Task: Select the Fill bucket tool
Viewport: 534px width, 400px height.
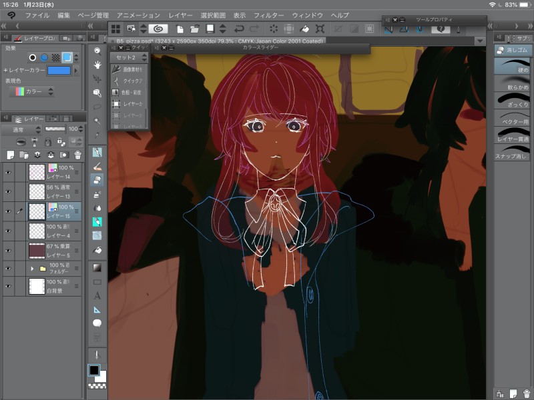Action: click(97, 250)
